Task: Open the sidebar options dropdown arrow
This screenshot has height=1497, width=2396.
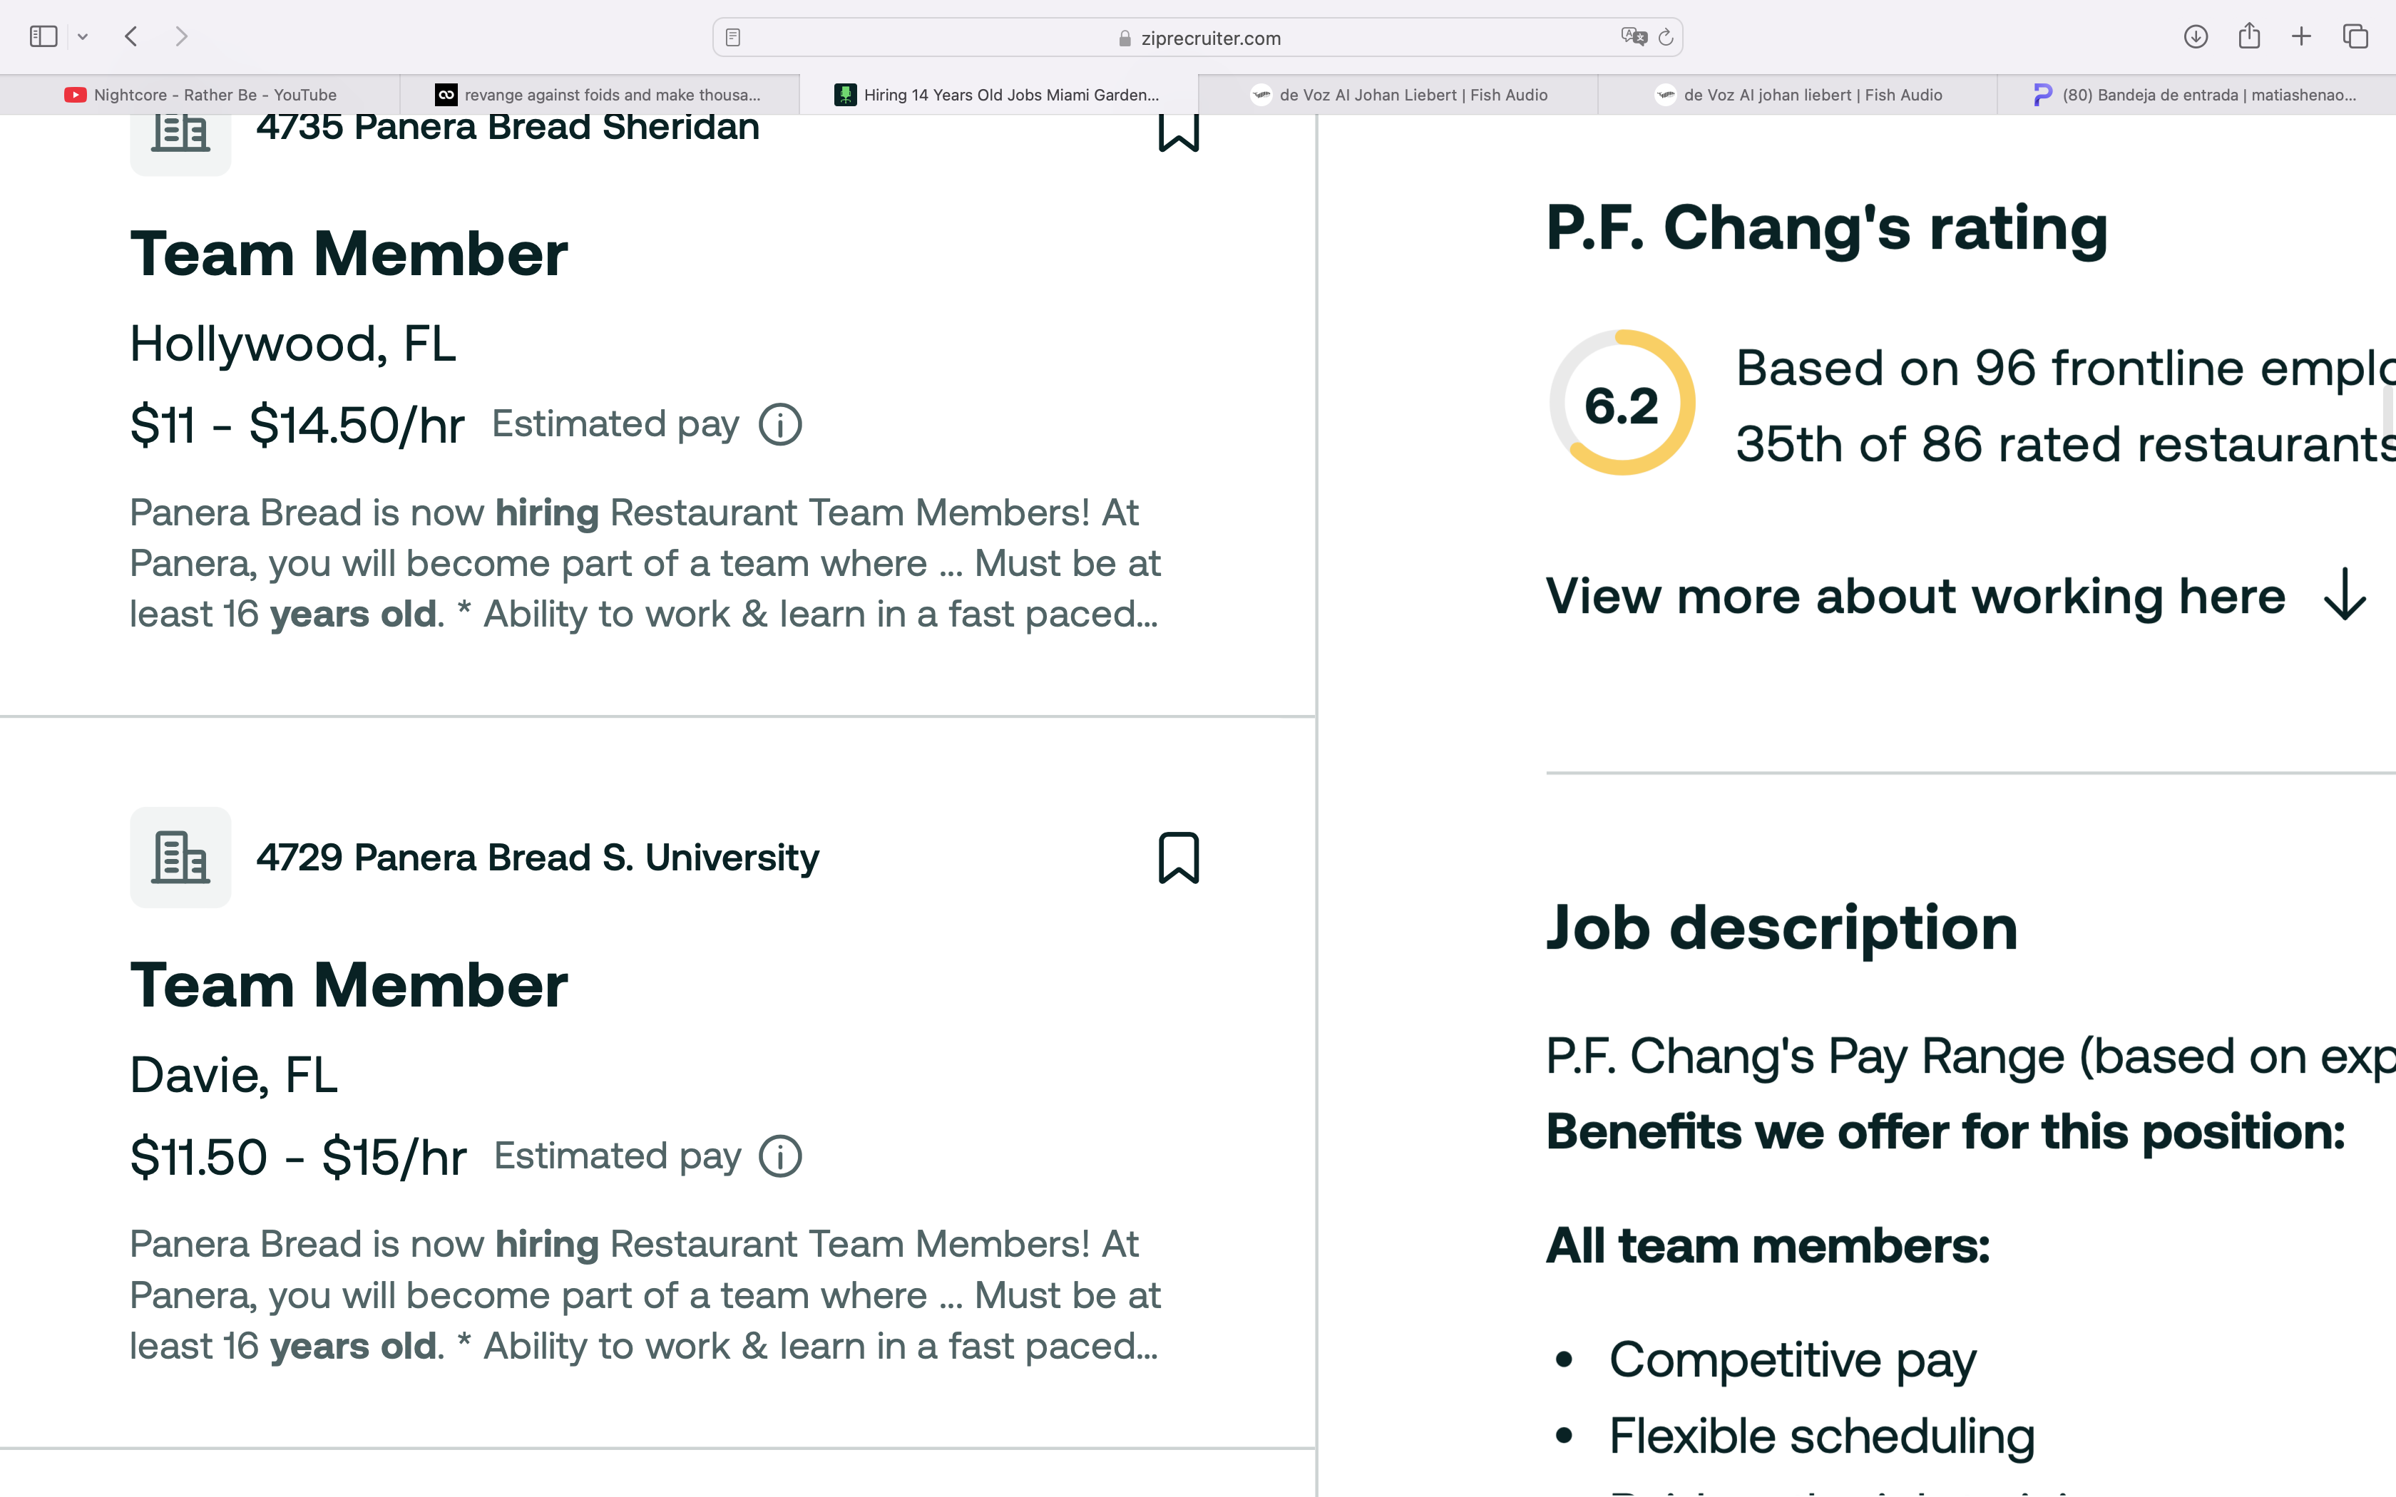Action: coord(83,36)
